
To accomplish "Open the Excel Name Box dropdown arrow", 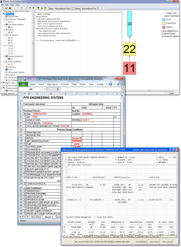I will click(x=44, y=89).
